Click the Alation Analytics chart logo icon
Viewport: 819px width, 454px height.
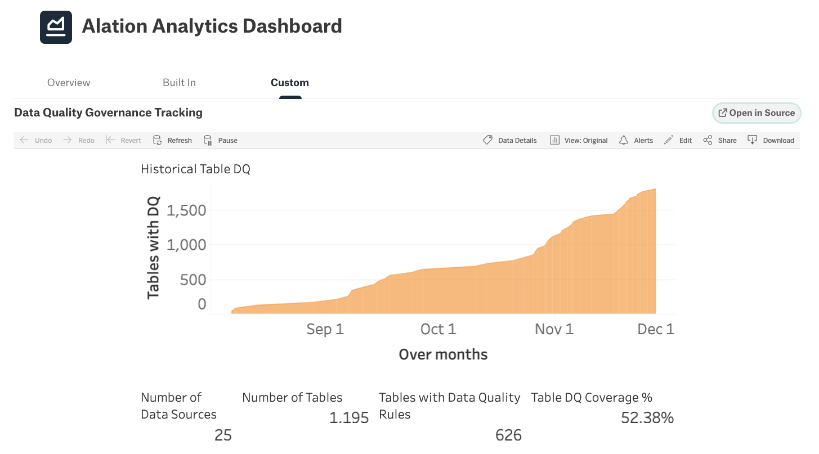click(x=56, y=27)
